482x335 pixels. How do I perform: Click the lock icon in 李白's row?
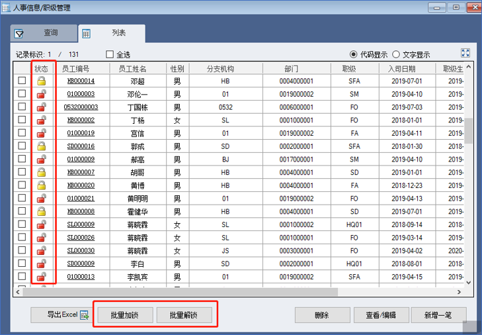[41, 263]
